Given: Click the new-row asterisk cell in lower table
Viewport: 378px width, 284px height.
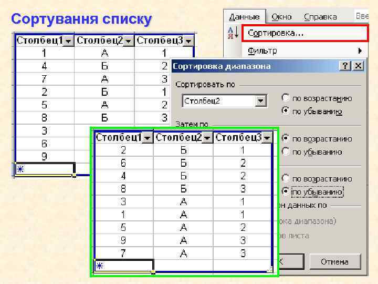Looking at the screenshot, I should [x=124, y=266].
